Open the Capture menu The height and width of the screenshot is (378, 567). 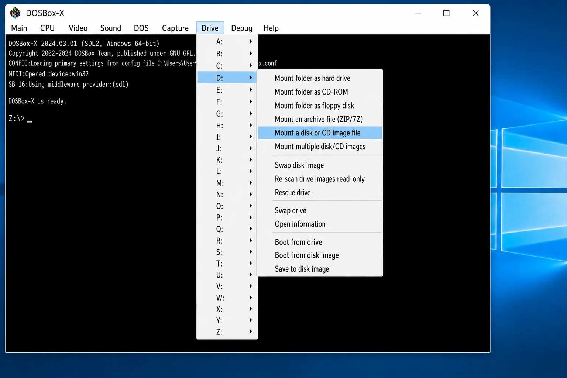click(x=175, y=28)
